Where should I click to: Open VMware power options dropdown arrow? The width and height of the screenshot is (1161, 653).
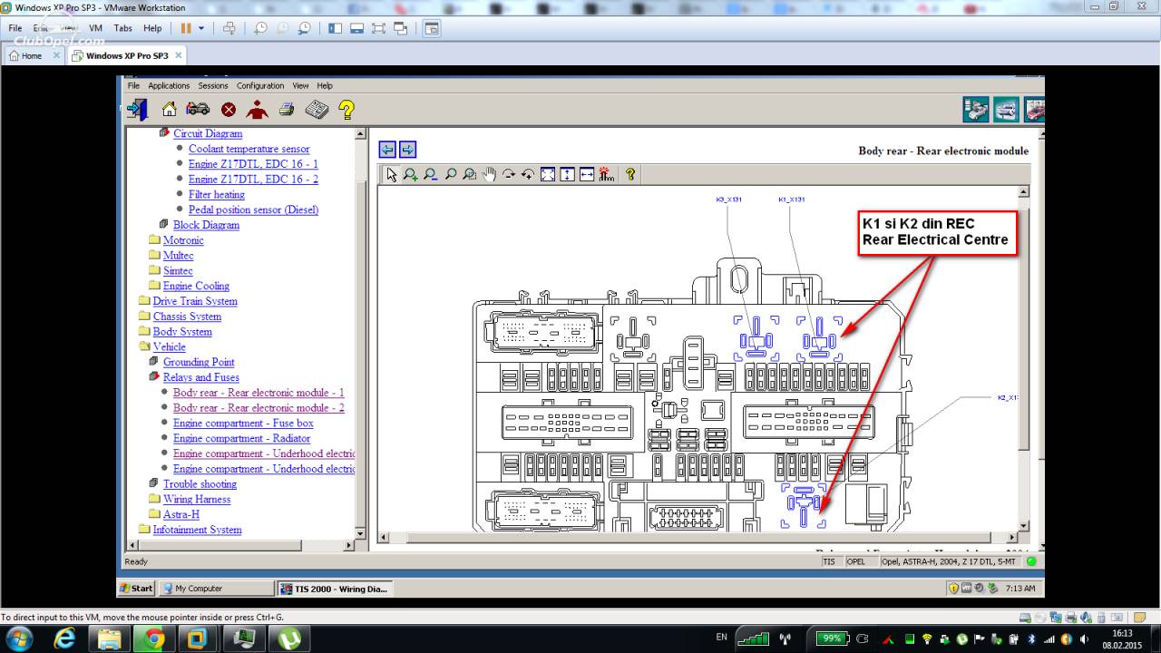point(201,28)
